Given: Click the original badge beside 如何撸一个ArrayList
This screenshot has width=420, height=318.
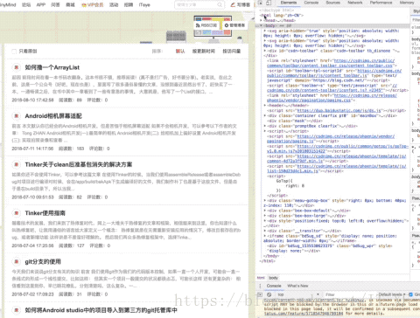Looking at the screenshot, I should 17,67.
